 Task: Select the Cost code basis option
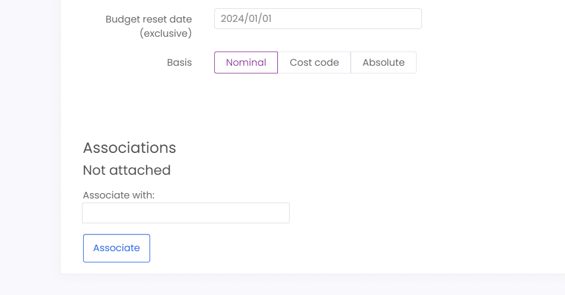pos(314,63)
